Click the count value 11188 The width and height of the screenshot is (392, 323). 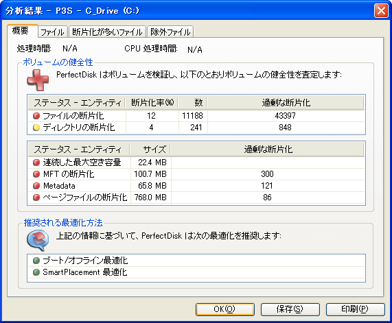point(192,116)
